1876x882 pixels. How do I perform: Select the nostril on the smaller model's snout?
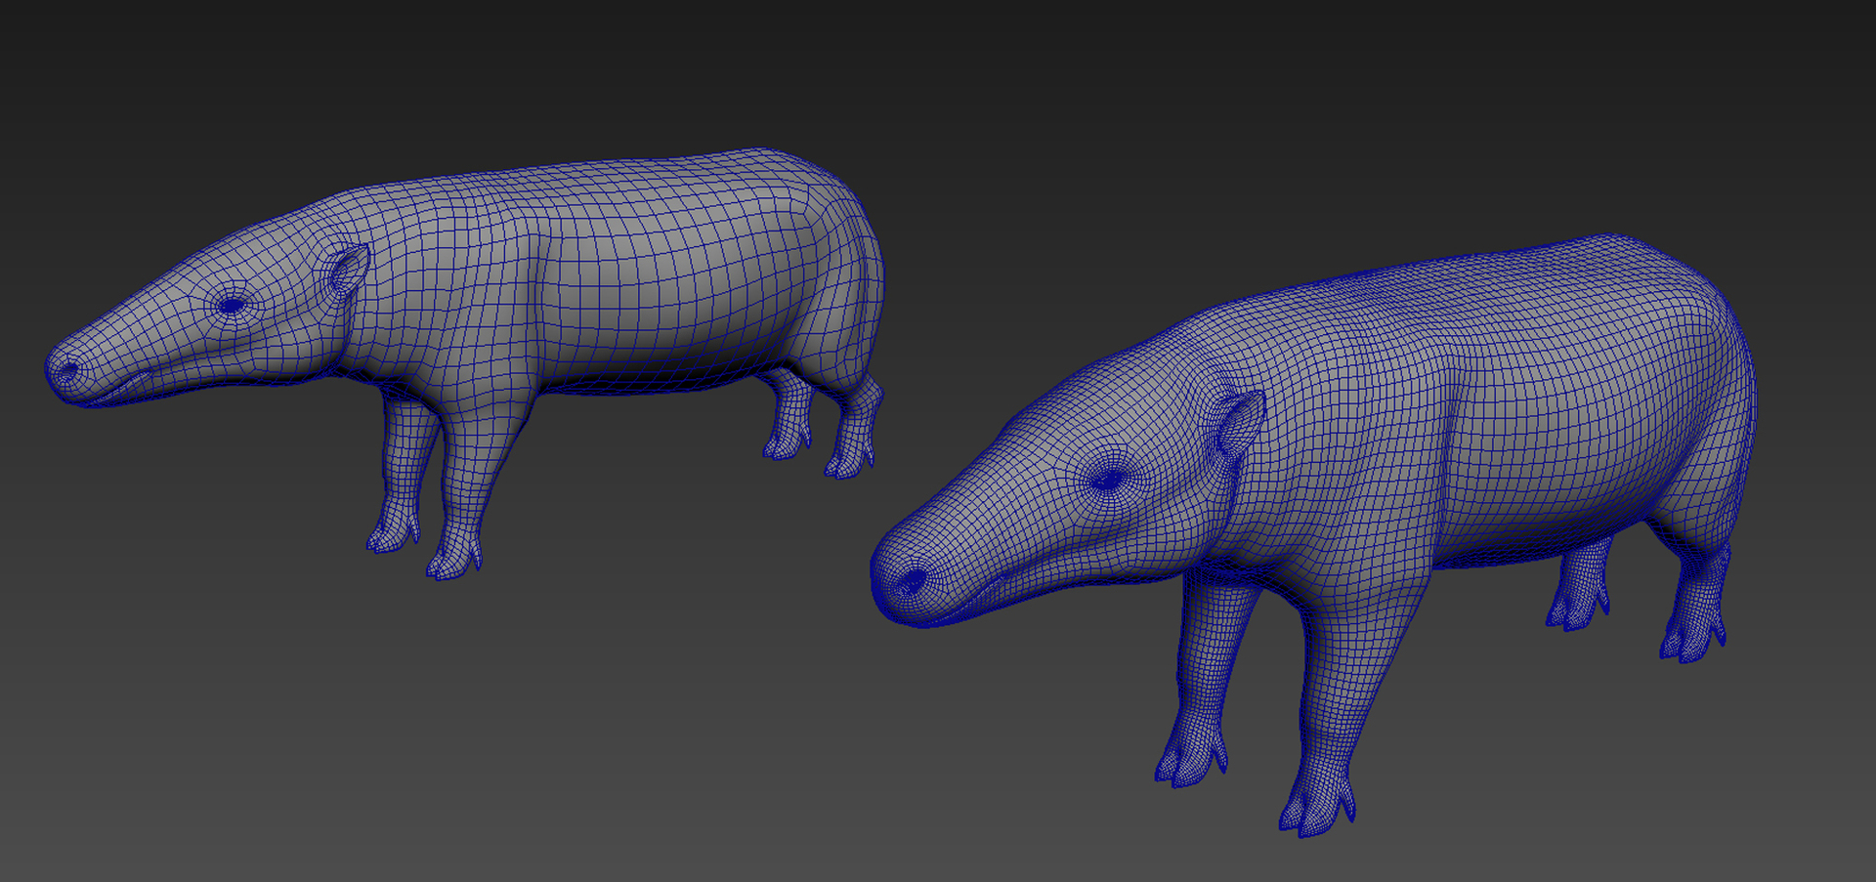click(x=66, y=372)
